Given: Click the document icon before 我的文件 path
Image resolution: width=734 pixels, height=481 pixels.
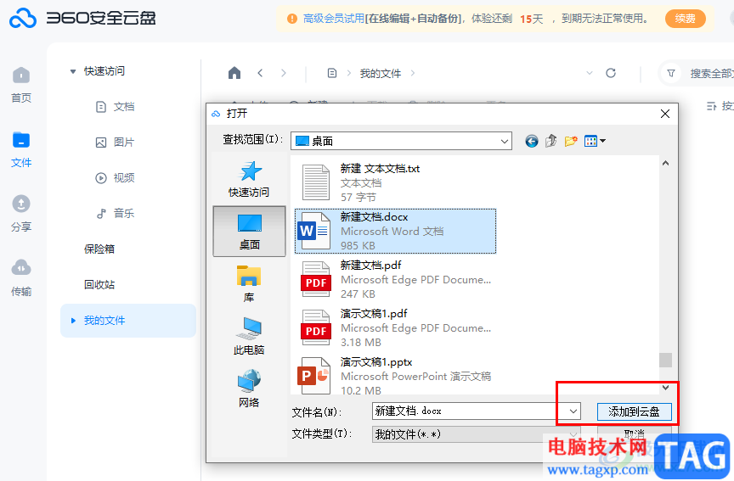Looking at the screenshot, I should pos(332,73).
